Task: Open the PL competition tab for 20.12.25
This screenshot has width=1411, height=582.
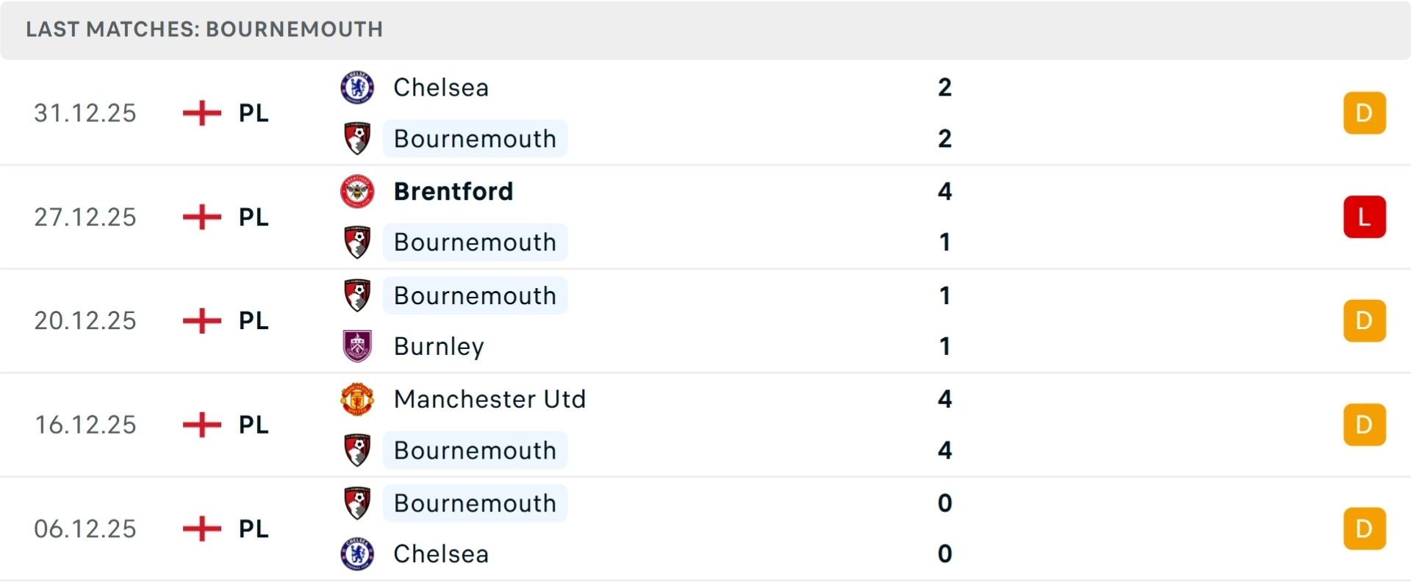Action: (252, 320)
